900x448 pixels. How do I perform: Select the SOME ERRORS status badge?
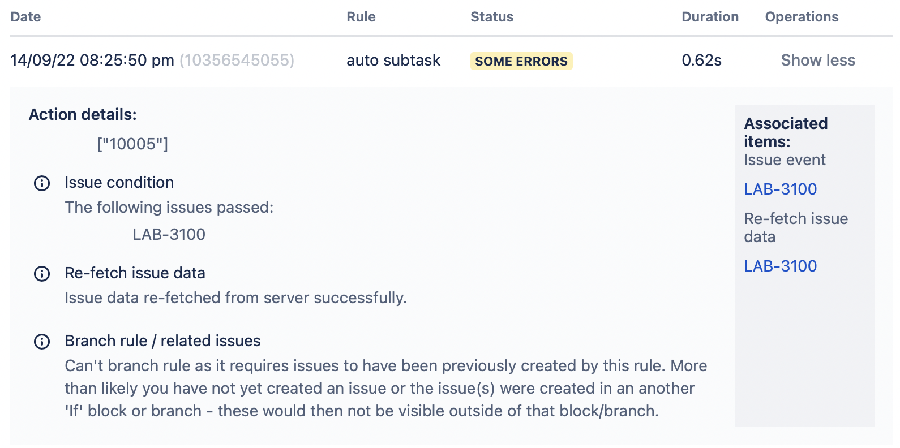click(x=521, y=61)
